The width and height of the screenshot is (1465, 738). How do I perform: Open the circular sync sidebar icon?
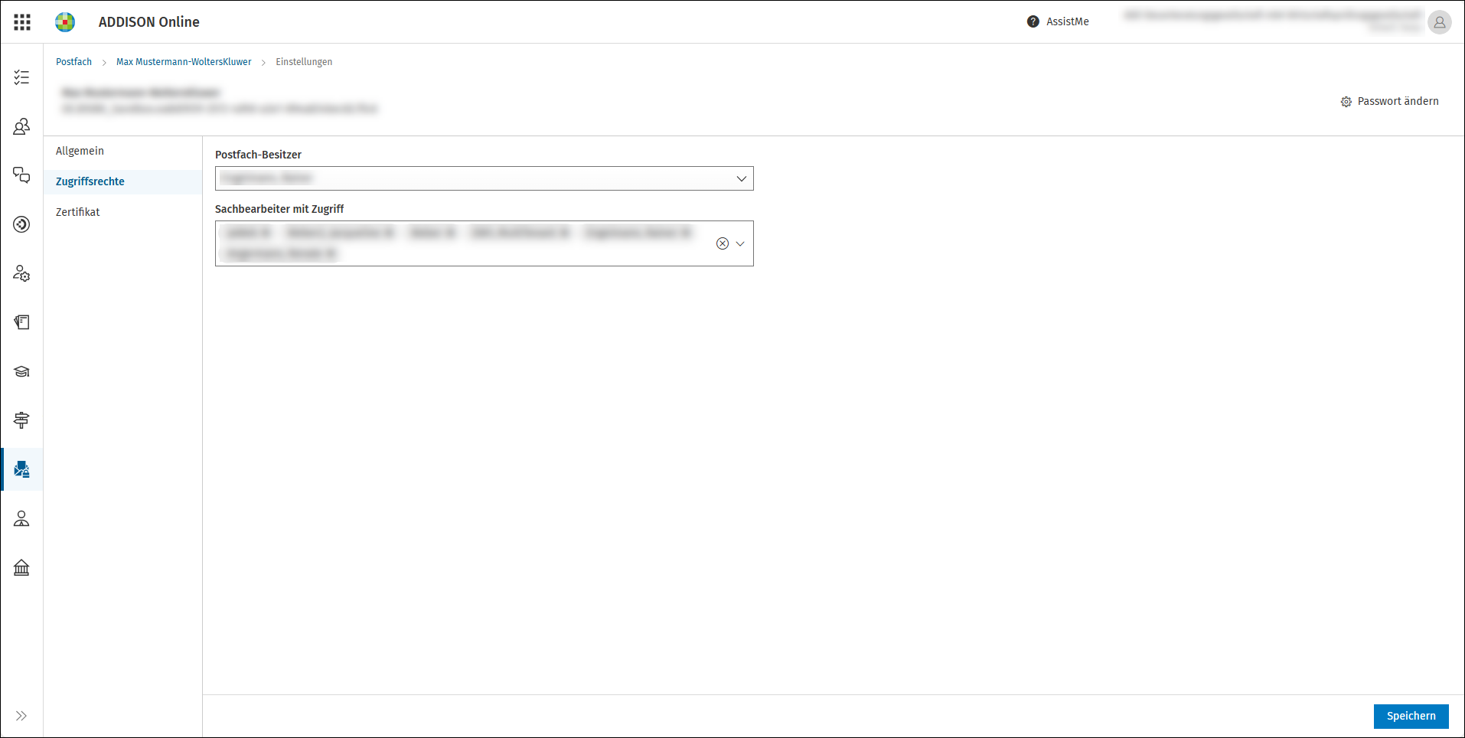click(x=21, y=224)
